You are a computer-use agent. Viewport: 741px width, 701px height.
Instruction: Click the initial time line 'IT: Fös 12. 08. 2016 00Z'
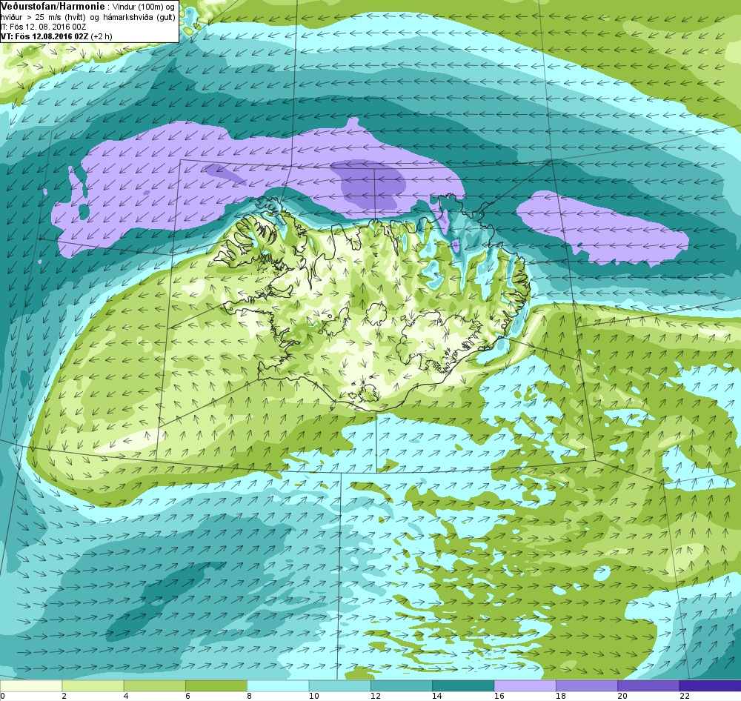coord(44,27)
